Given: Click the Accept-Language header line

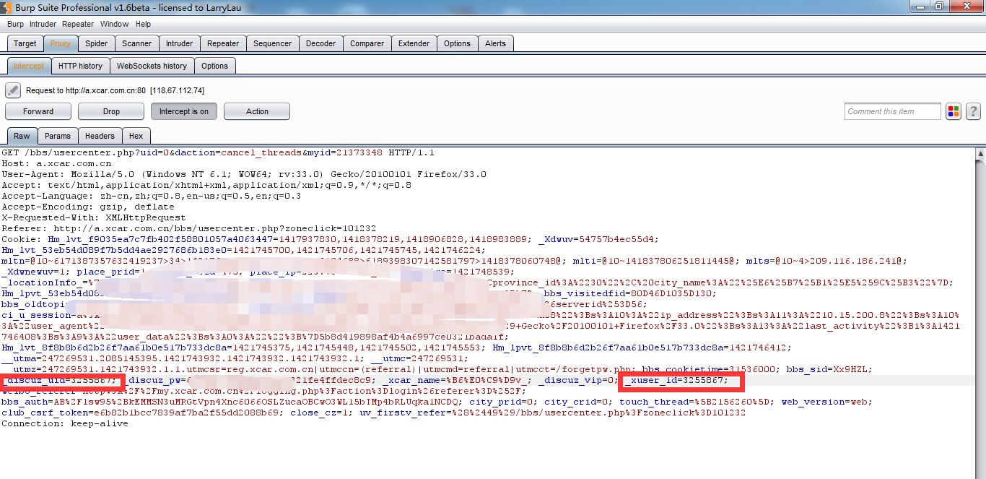Looking at the screenshot, I should pyautogui.click(x=152, y=196).
